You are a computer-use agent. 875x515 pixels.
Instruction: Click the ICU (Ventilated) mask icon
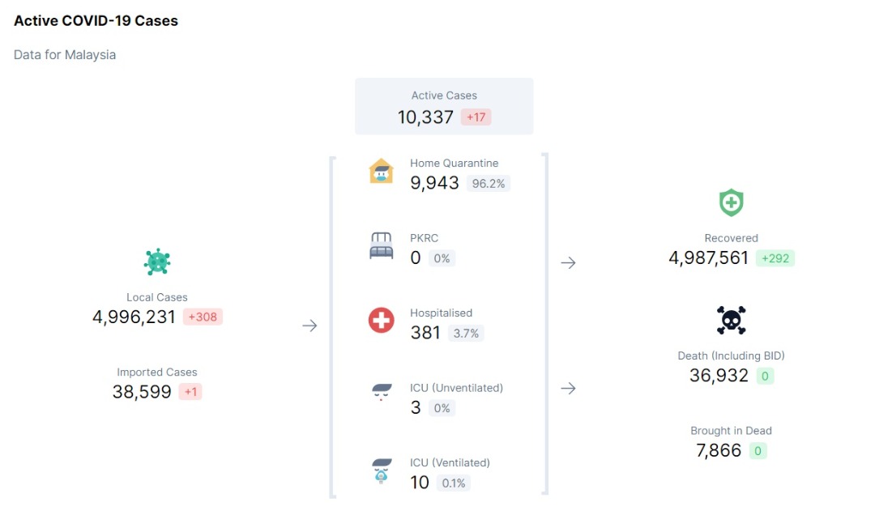[382, 470]
